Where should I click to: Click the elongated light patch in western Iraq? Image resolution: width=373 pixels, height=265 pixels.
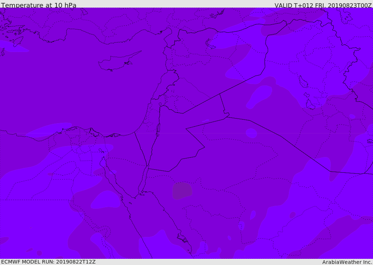tap(259, 96)
